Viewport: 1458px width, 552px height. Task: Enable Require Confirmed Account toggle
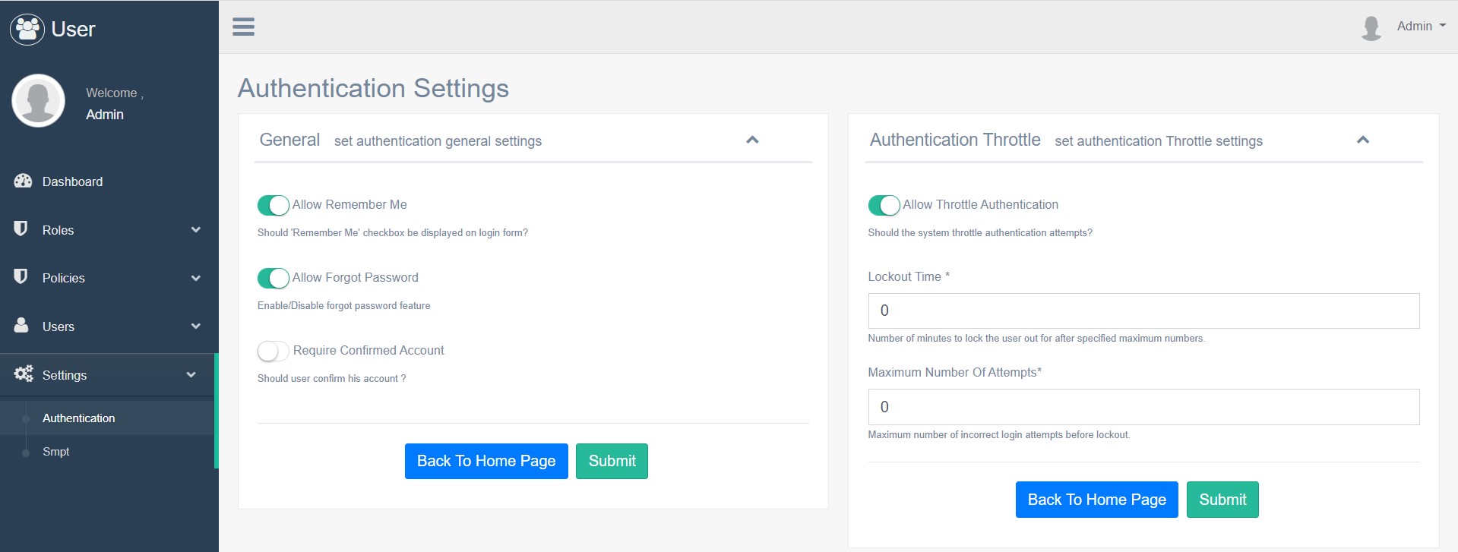tap(274, 351)
